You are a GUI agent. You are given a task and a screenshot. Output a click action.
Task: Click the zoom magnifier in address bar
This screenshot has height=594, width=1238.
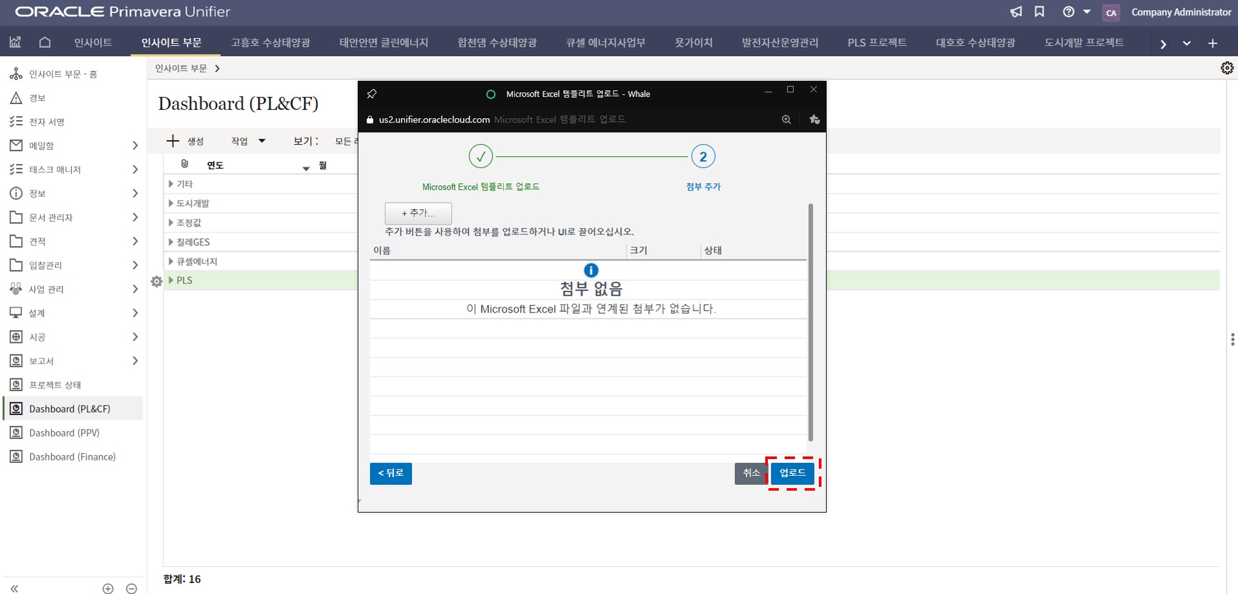click(x=786, y=119)
